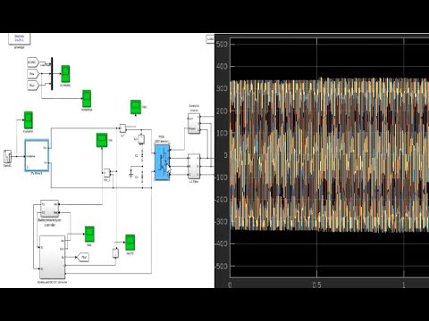Open the green scope beside the bus bar
Screen dimensions: 429x321
click(65, 74)
